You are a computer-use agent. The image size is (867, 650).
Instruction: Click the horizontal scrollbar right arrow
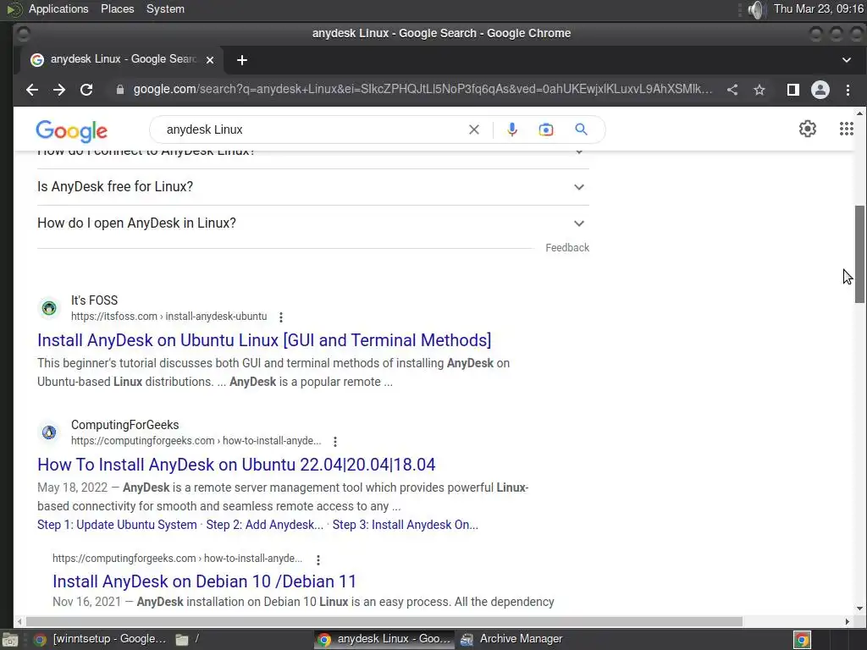[847, 621]
